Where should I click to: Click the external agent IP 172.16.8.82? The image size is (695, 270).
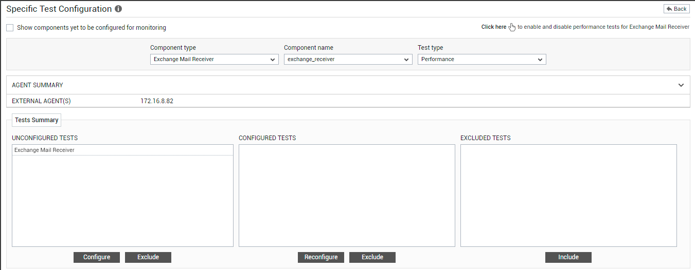pyautogui.click(x=157, y=101)
